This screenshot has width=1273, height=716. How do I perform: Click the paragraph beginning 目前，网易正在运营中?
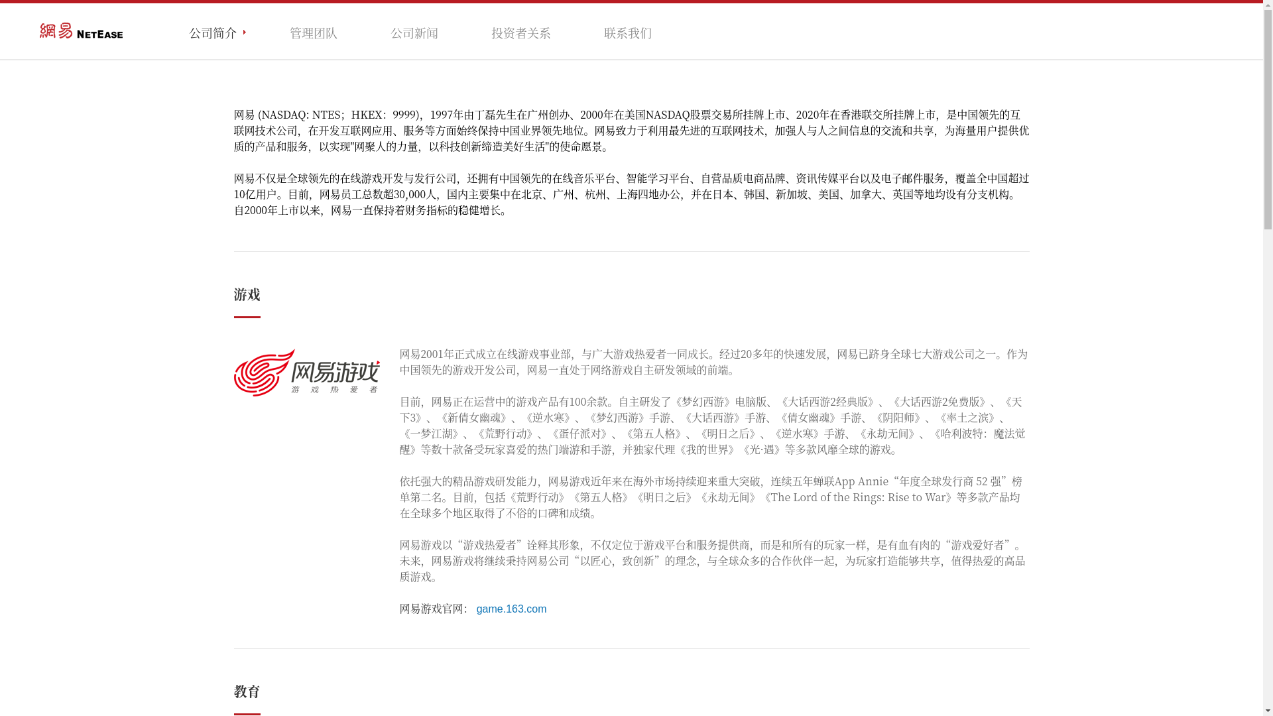713,425
